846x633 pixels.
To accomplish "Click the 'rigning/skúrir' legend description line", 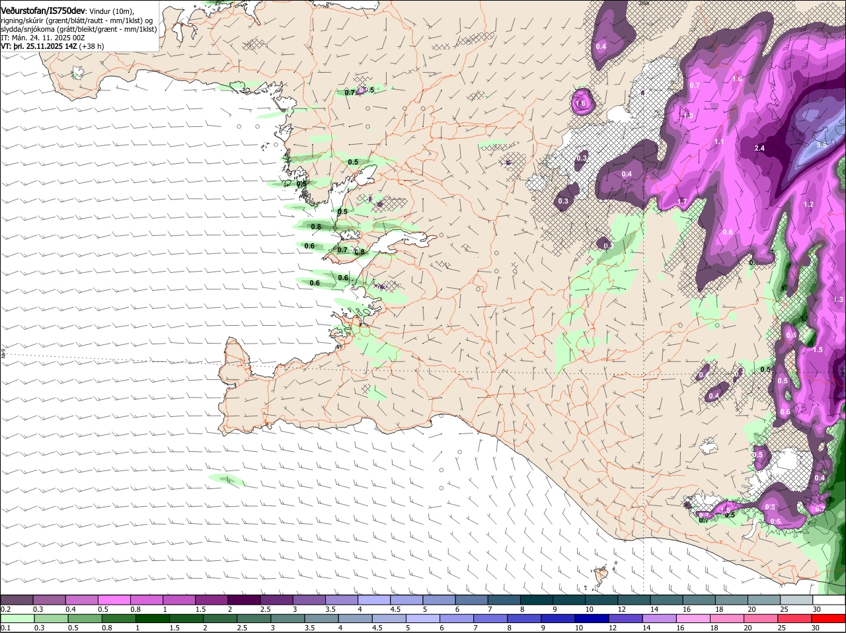I will pyautogui.click(x=77, y=20).
